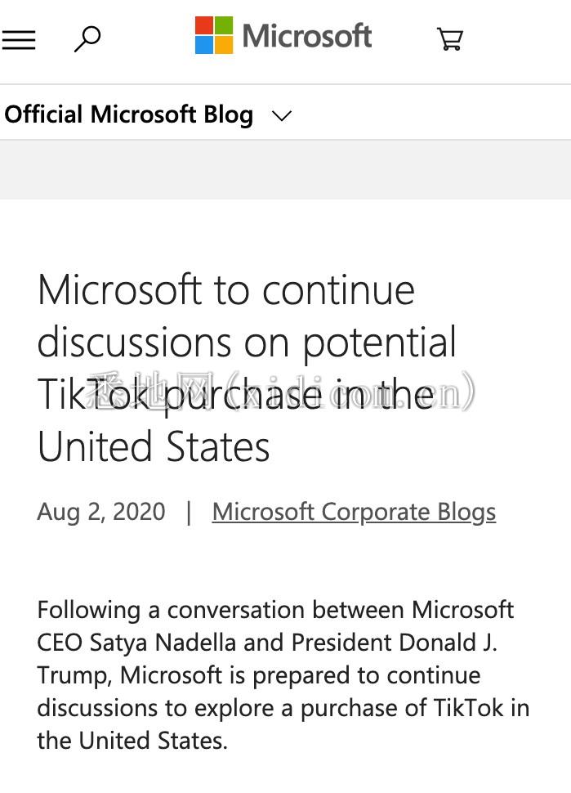The height and width of the screenshot is (793, 571).
Task: Click the article's opening paragraph
Action: [283, 675]
